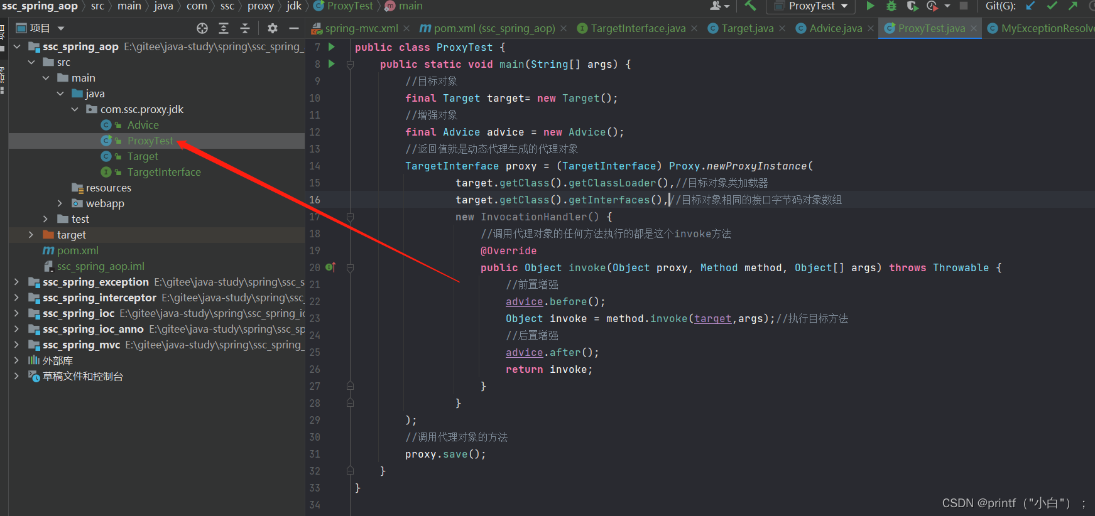Image resolution: width=1095 pixels, height=516 pixels.
Task: Expand ssc_spring_ioc module
Action: point(17,313)
